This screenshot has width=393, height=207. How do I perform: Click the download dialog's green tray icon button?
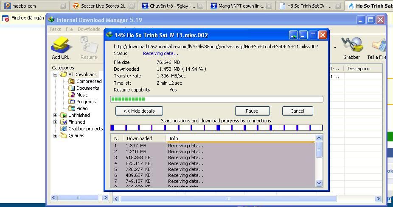tap(293, 35)
